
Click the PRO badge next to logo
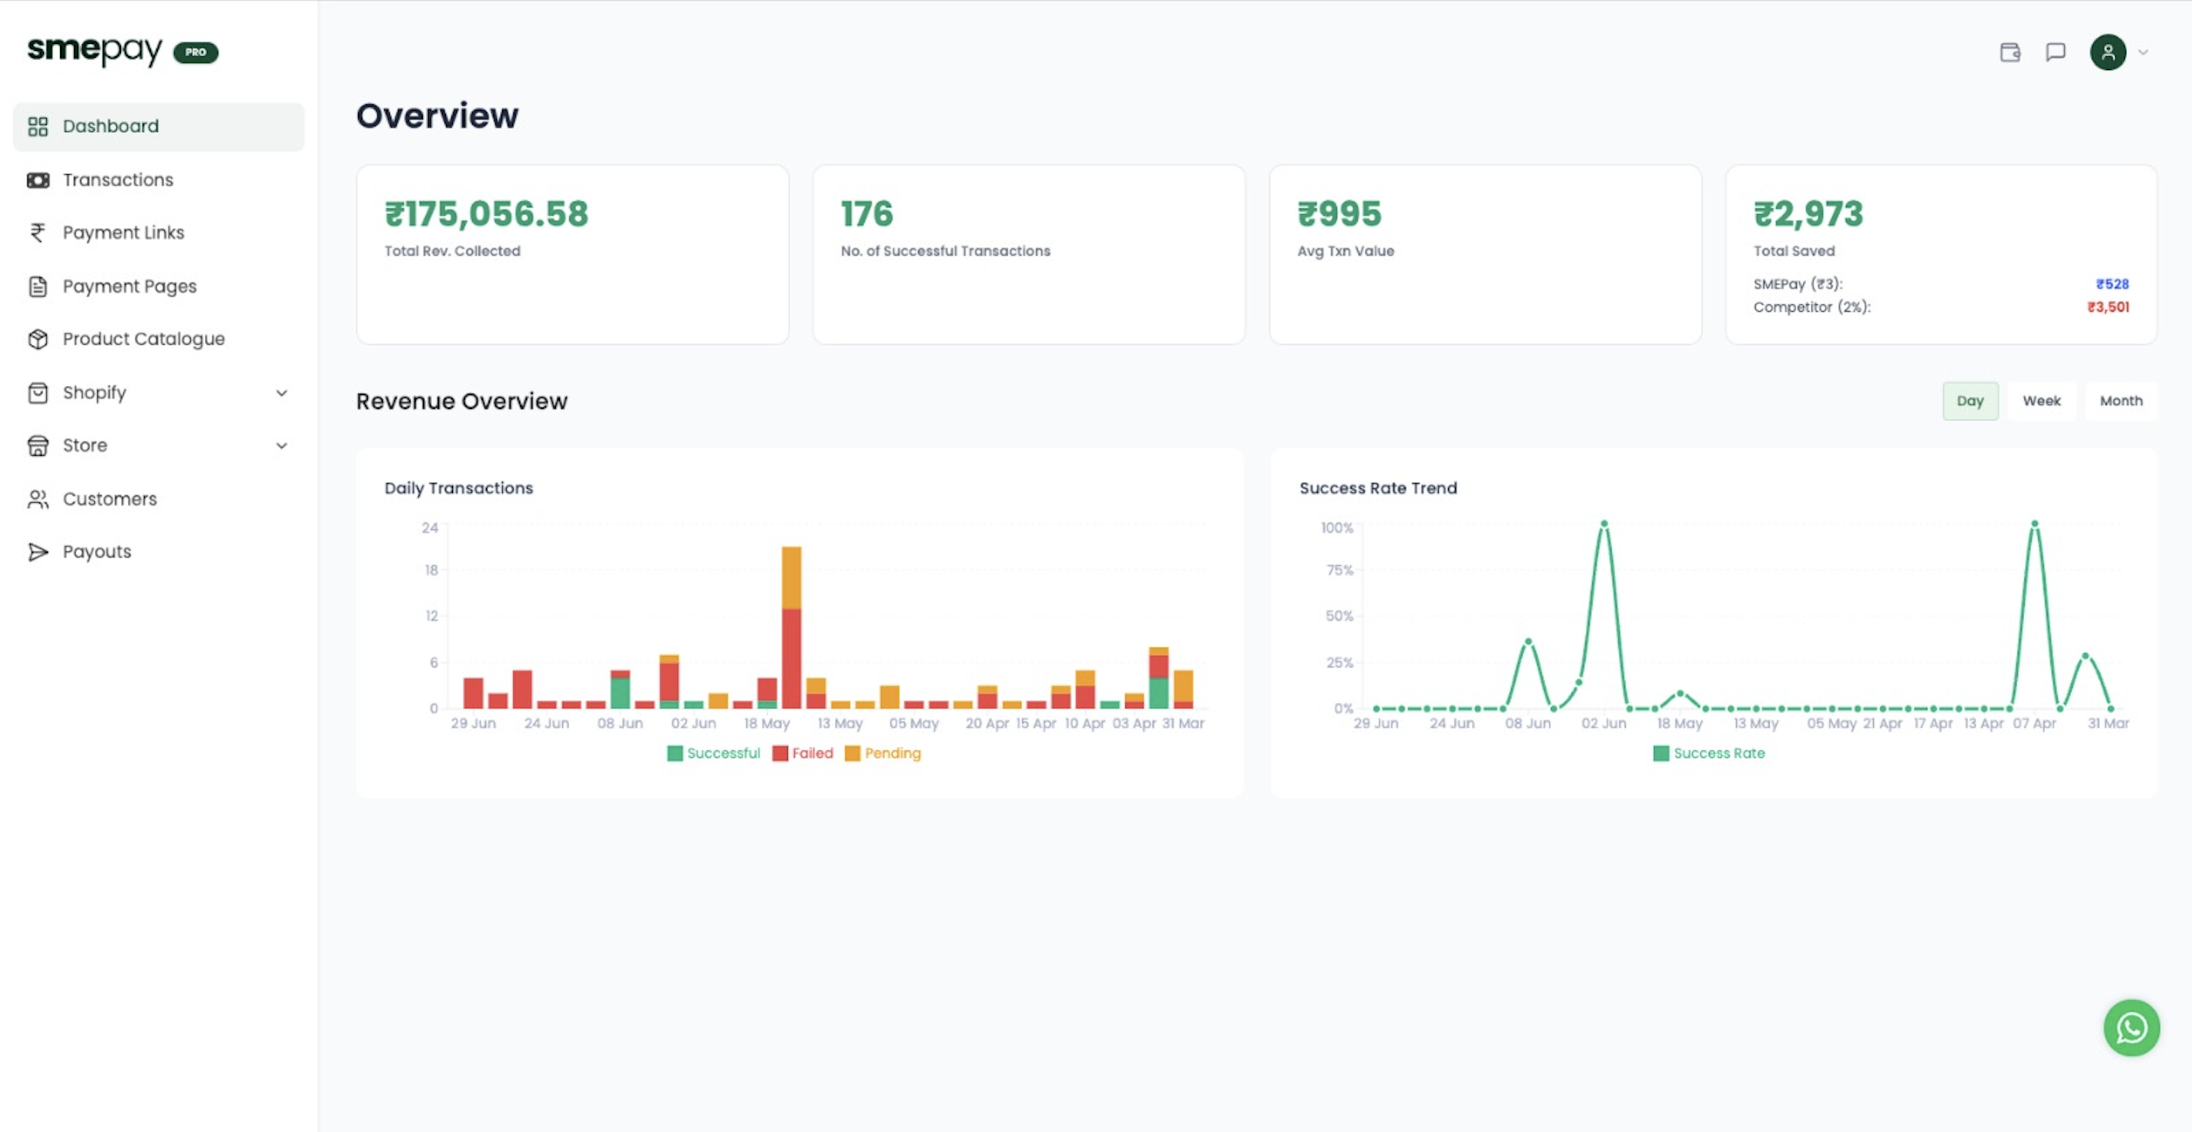(x=196, y=52)
